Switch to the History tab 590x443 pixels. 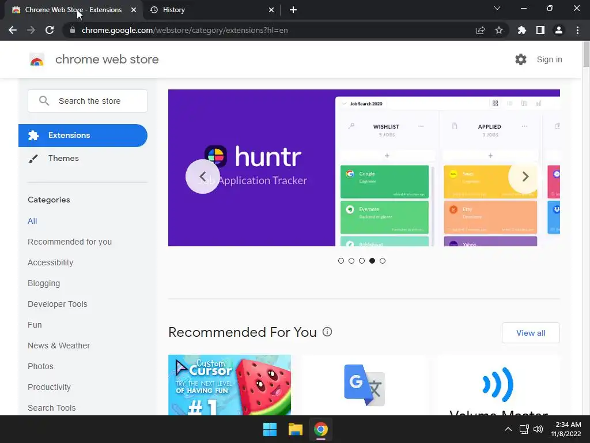[x=211, y=10]
